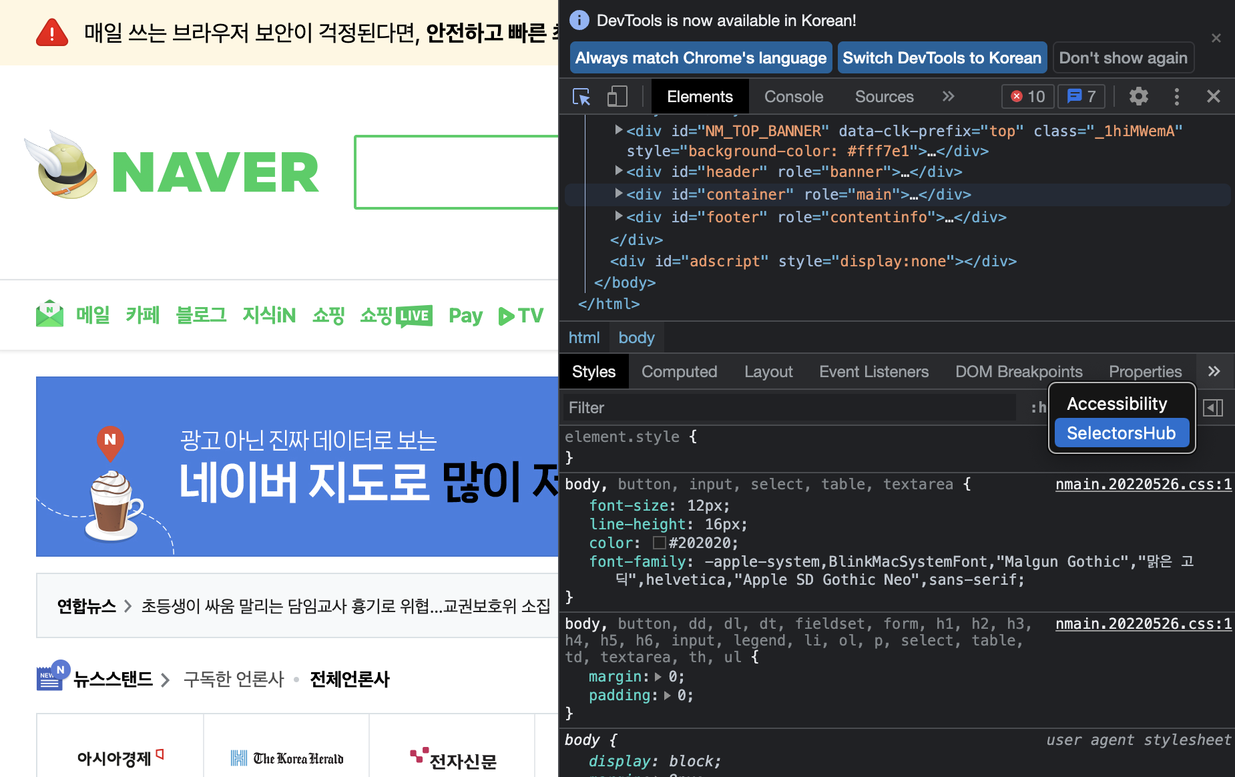The height and width of the screenshot is (777, 1235).
Task: Choose Accessibility from the overflow menu
Action: [1122, 404]
